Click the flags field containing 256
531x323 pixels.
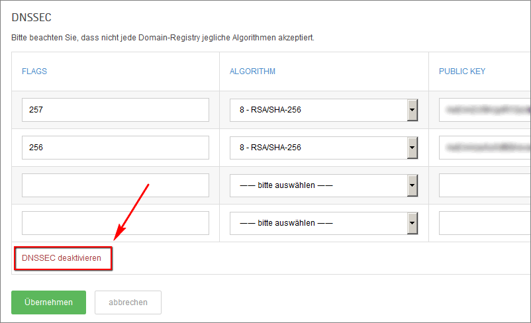115,148
